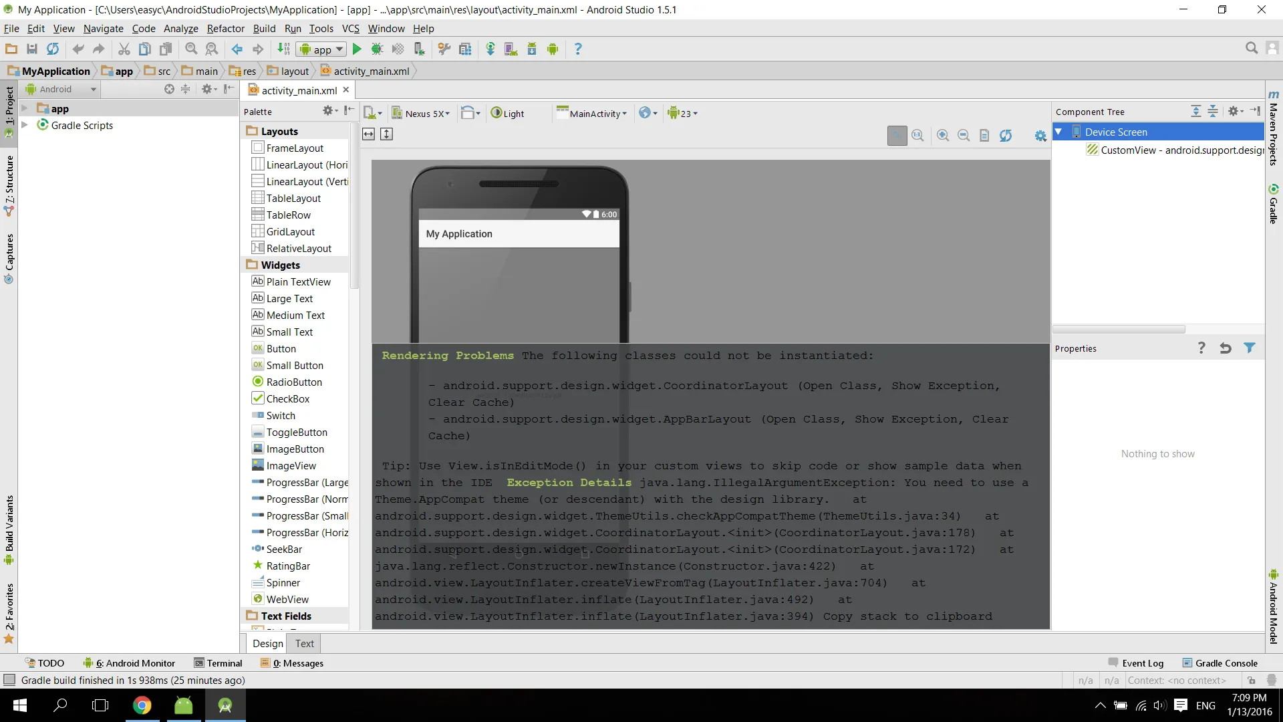The width and height of the screenshot is (1283, 722).
Task: Open the SDK Manager icon
Action: point(532,49)
